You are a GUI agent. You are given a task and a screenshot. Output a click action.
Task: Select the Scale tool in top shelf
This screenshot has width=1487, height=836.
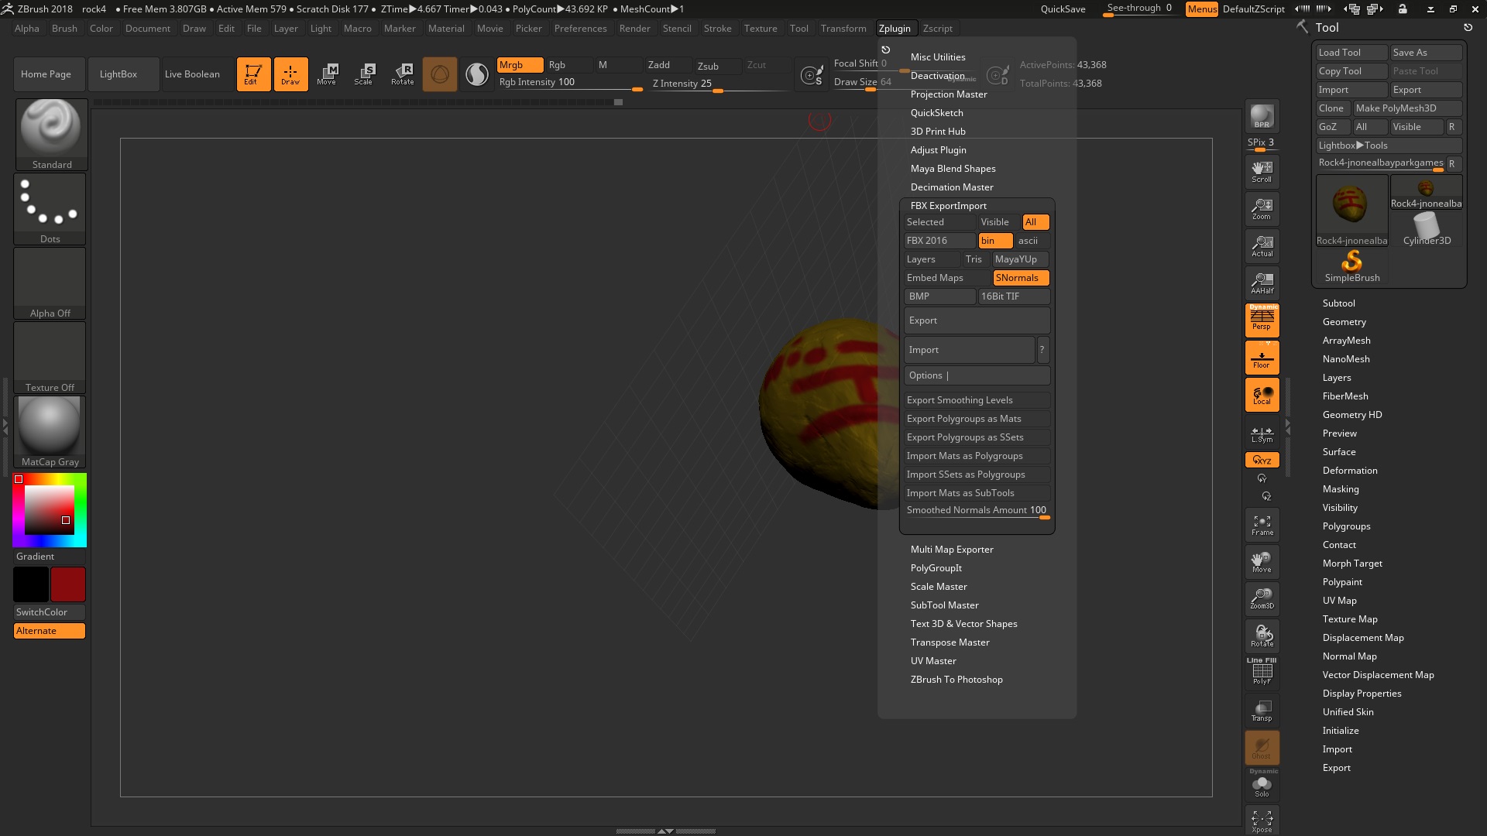(x=364, y=74)
